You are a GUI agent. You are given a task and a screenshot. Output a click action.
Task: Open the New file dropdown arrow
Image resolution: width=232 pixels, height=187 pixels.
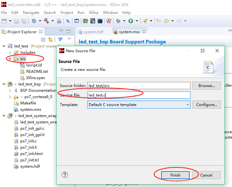click(10, 21)
